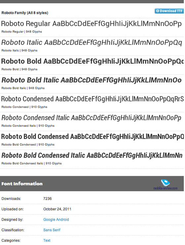Image resolution: width=185 pixels, height=245 pixels.
Task: Click the 'Roboto Condensed | 910 Glyphs' caption
Action: (x=24, y=107)
